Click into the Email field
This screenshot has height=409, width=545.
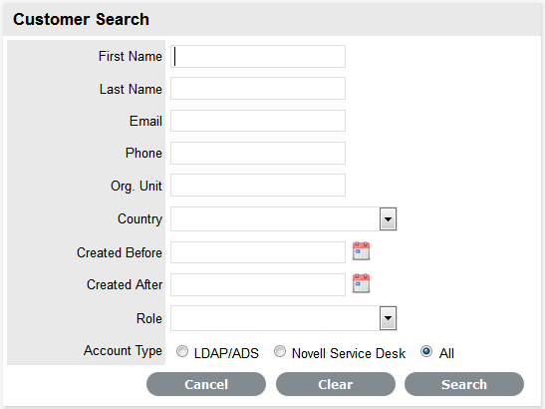tap(258, 121)
